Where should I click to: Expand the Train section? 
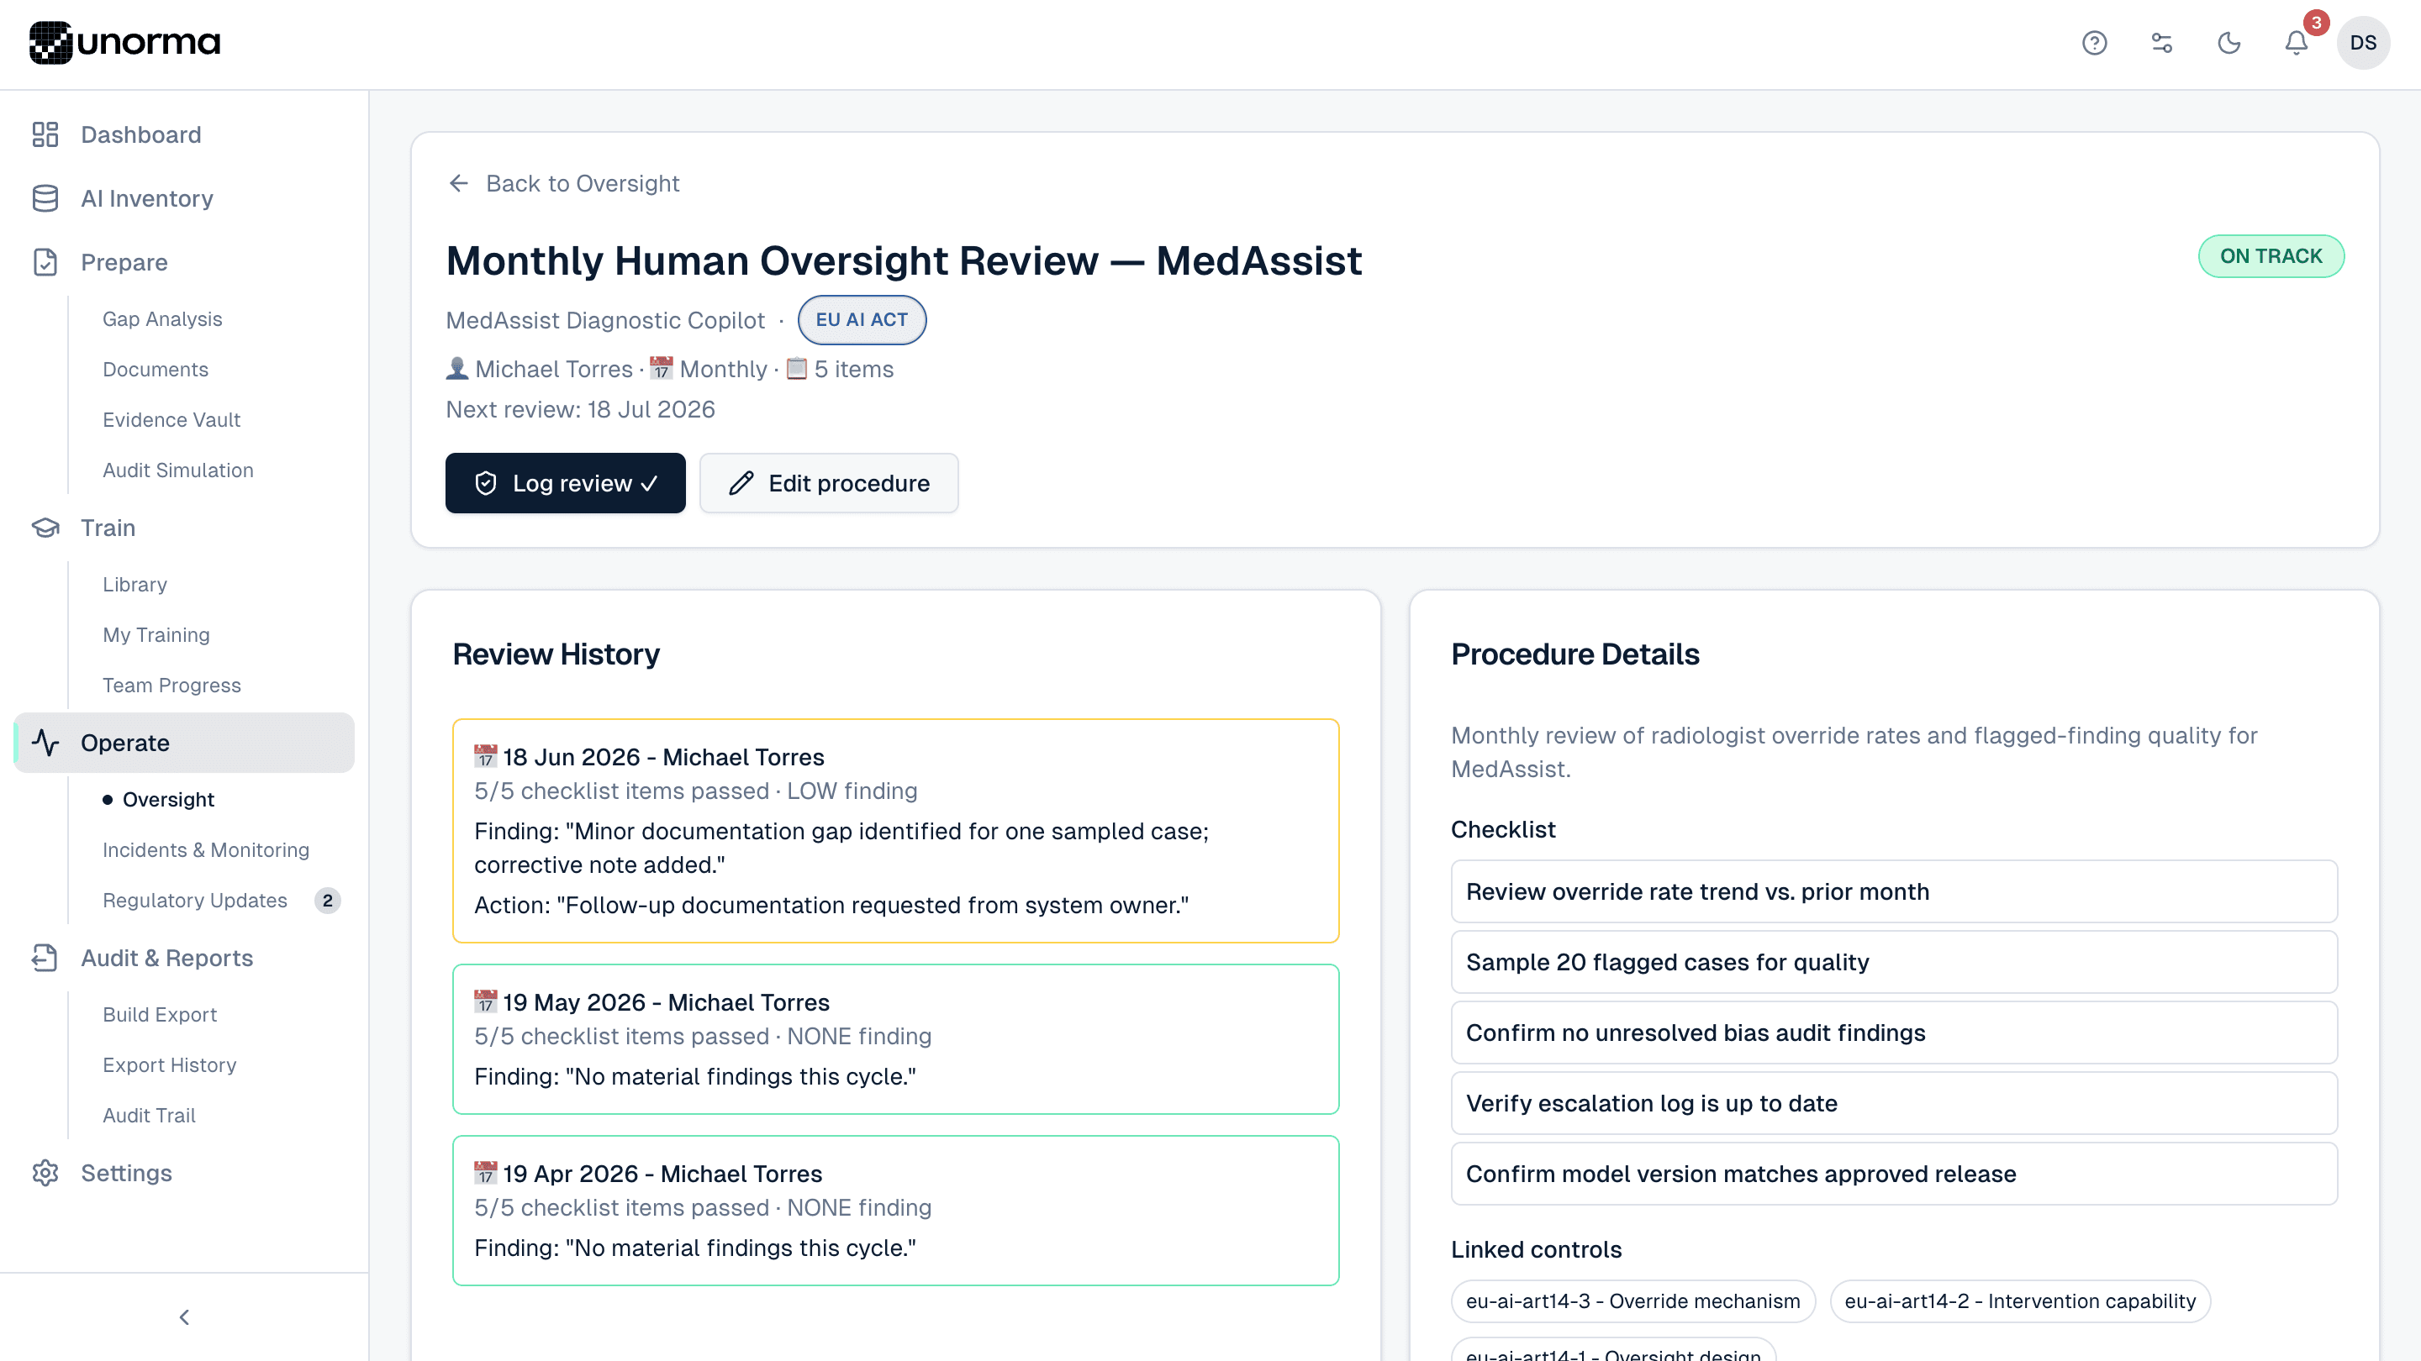tap(108, 528)
